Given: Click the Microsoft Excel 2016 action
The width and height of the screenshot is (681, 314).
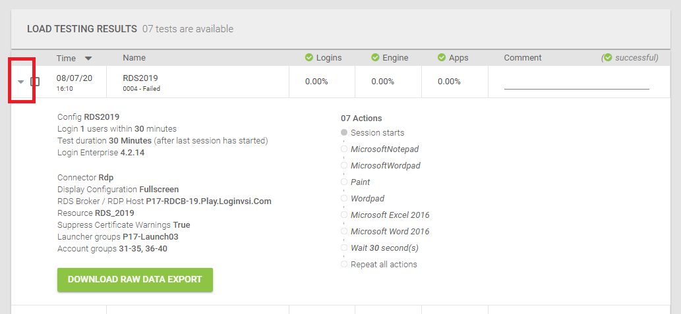Looking at the screenshot, I should pyautogui.click(x=390, y=215).
